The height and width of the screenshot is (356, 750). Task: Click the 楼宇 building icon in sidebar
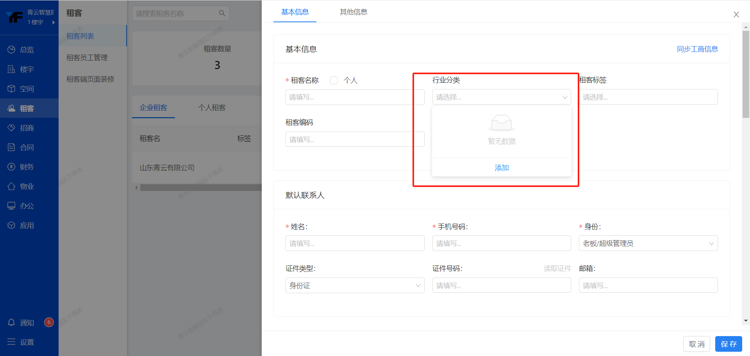[x=11, y=69]
